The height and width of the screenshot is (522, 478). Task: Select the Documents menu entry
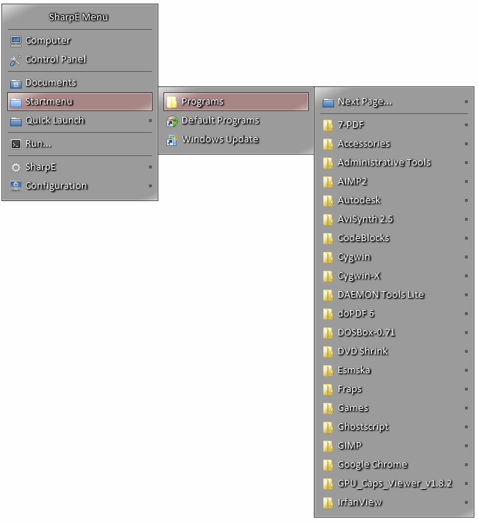80,83
